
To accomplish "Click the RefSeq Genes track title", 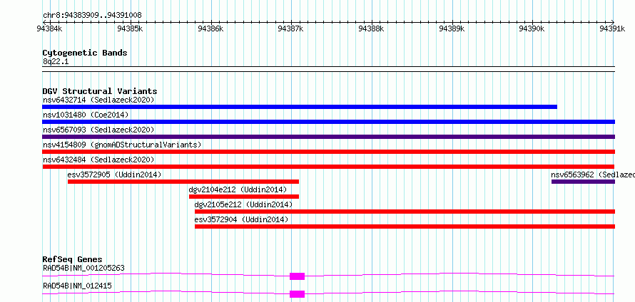I will click(x=73, y=259).
